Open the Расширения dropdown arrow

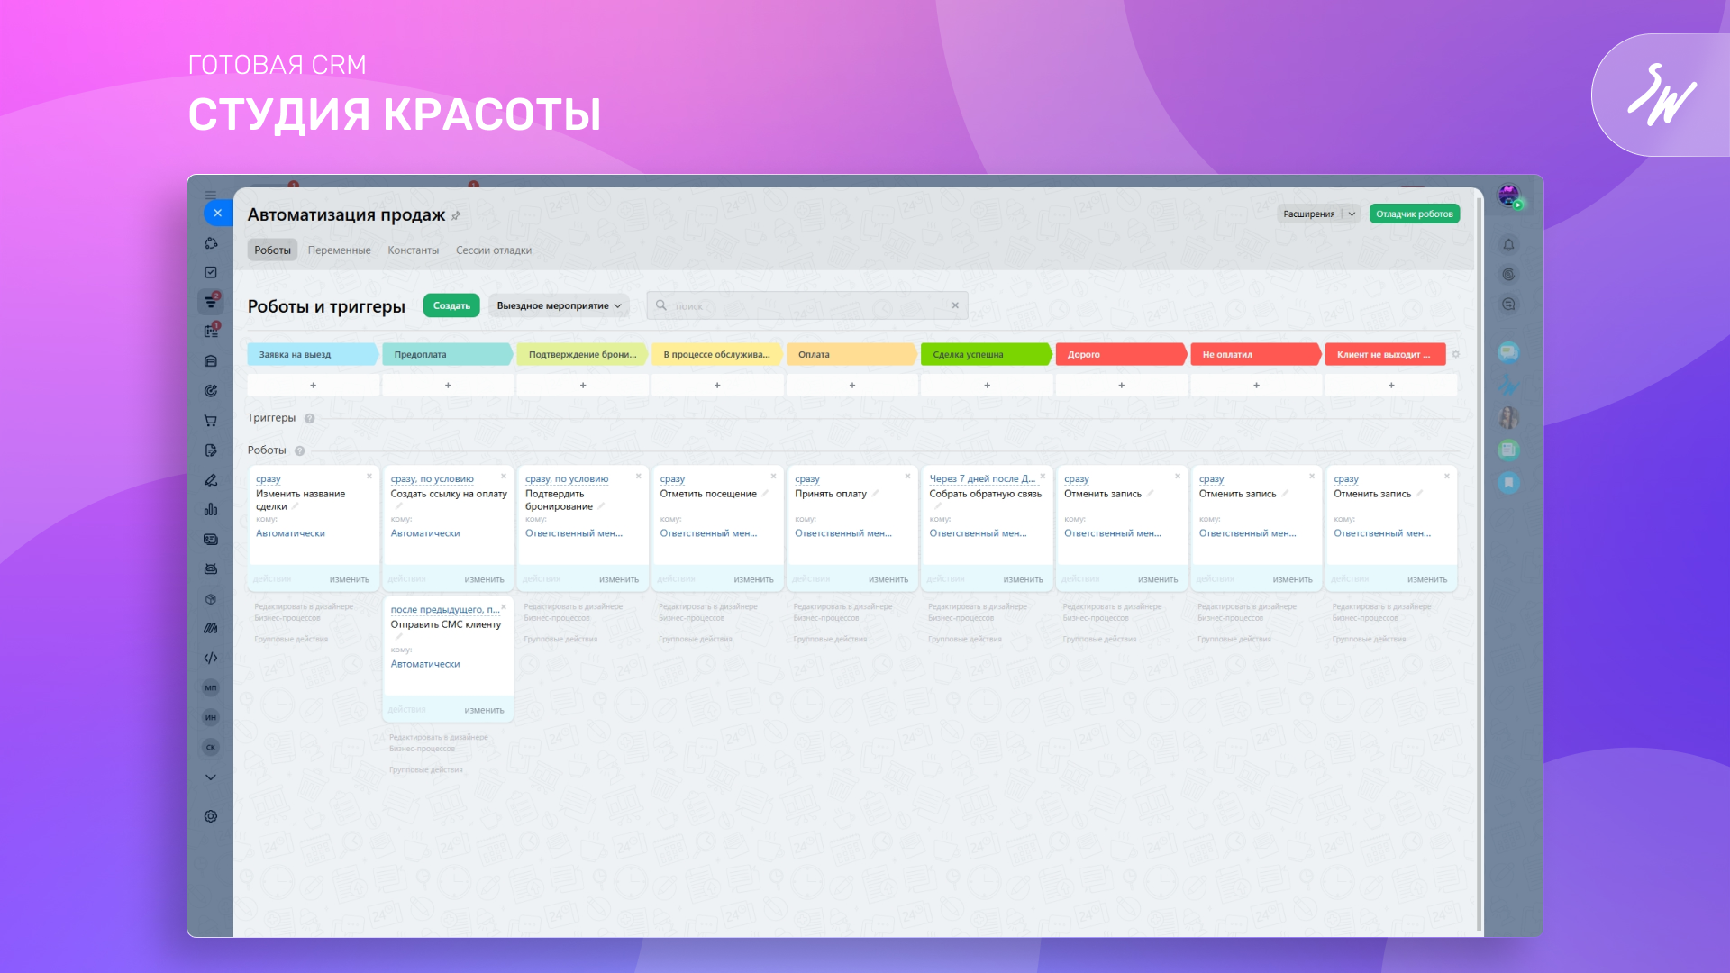tap(1352, 214)
